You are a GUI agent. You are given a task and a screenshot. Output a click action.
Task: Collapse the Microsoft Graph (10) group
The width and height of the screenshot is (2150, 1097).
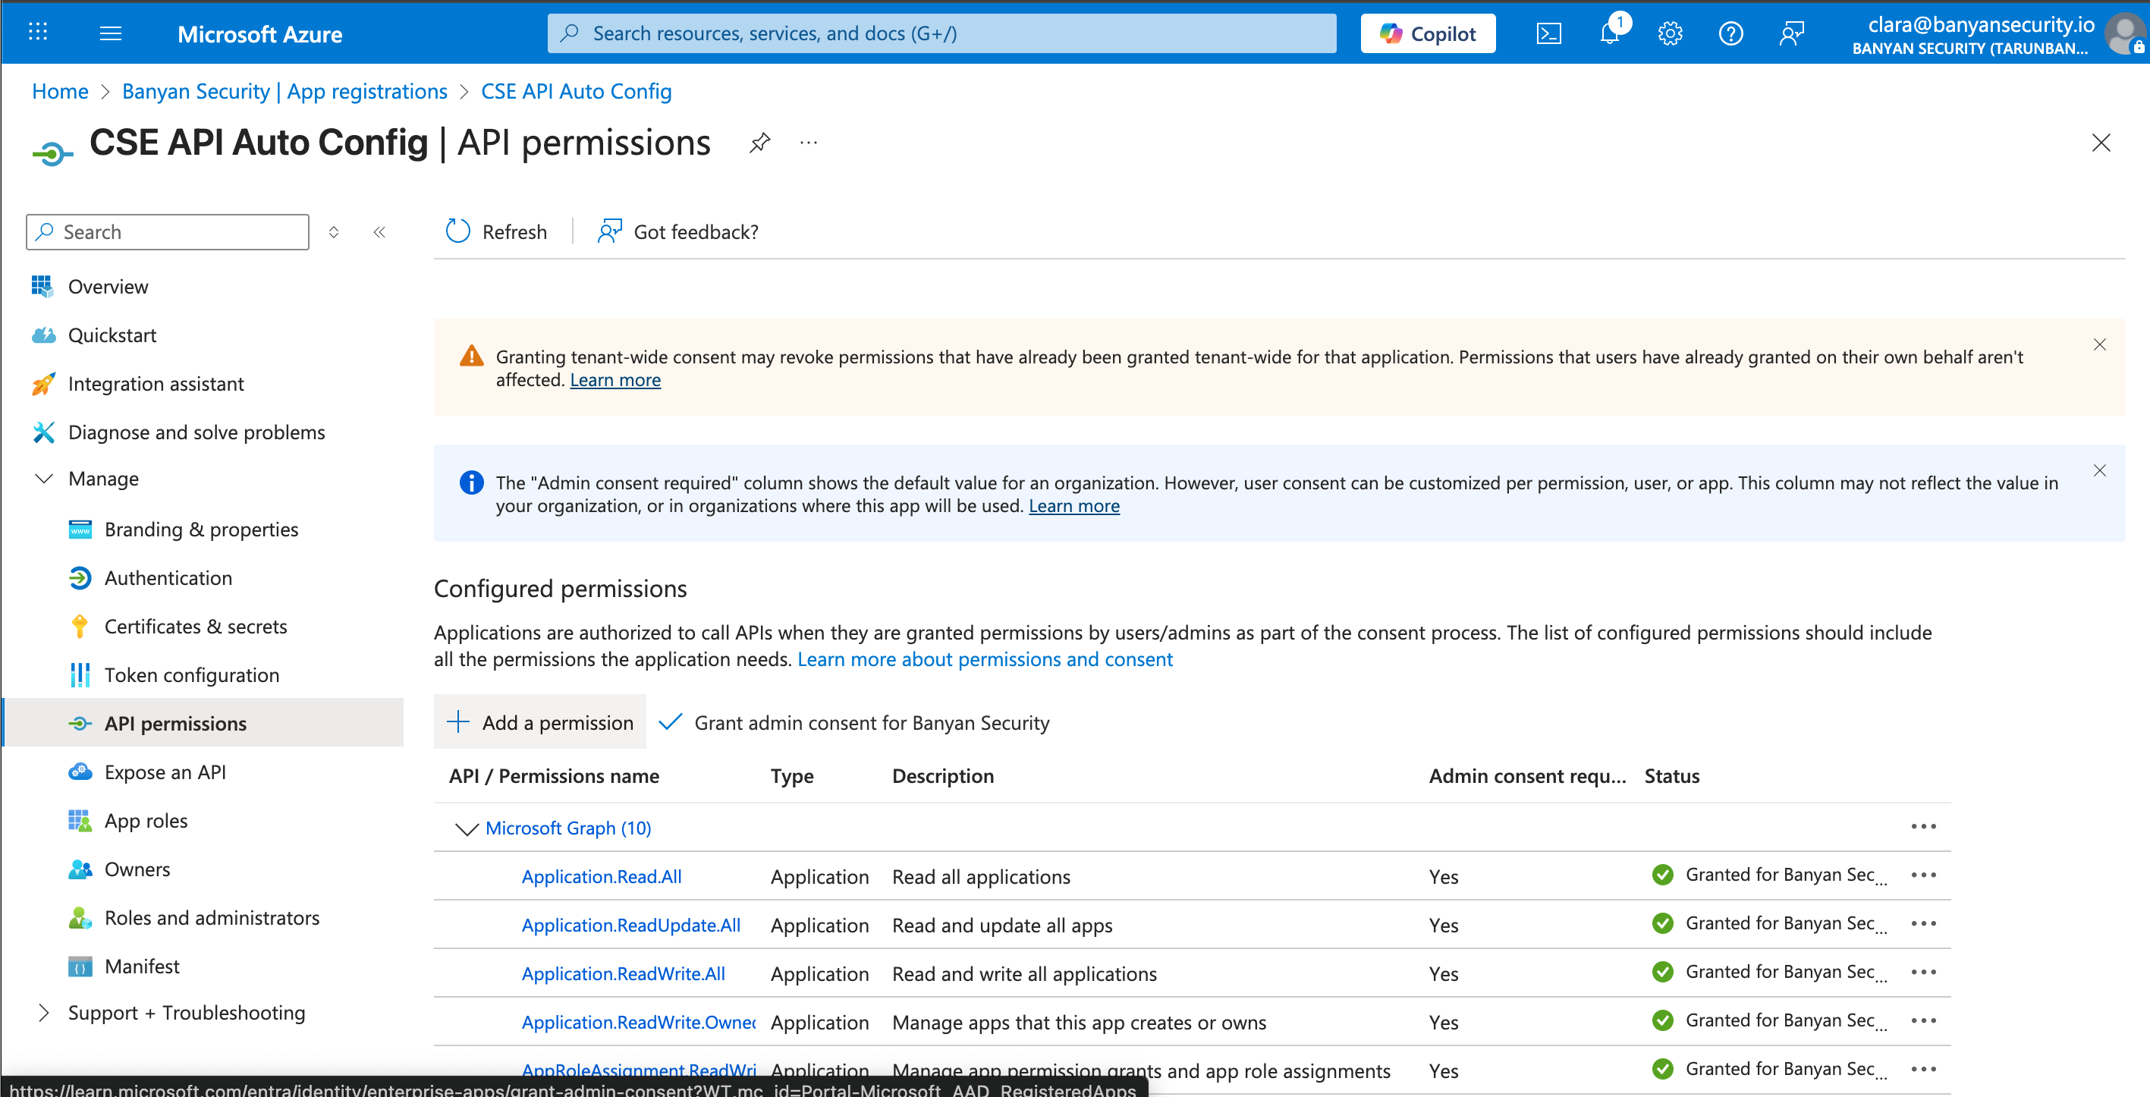[466, 828]
